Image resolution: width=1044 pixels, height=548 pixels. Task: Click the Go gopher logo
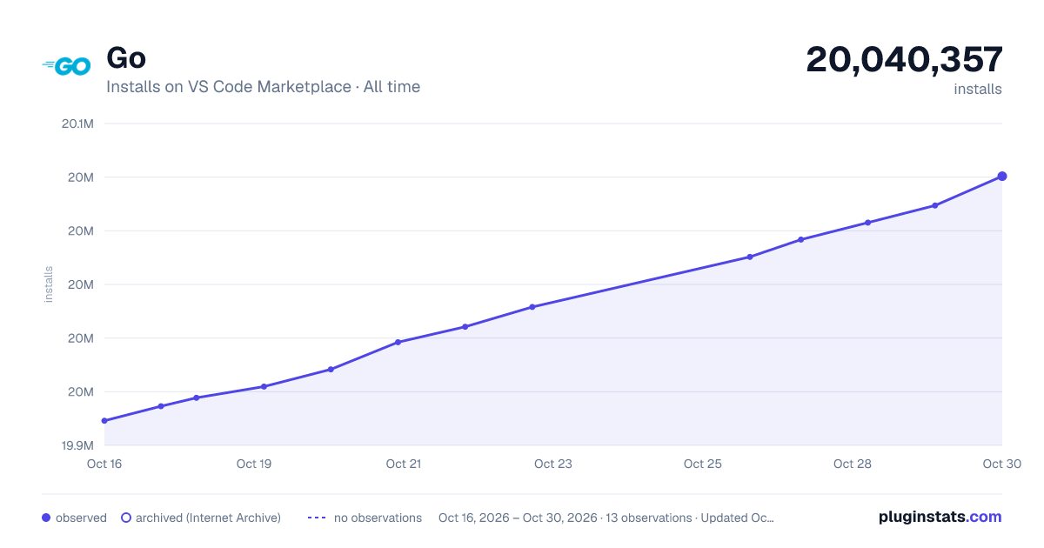67,66
